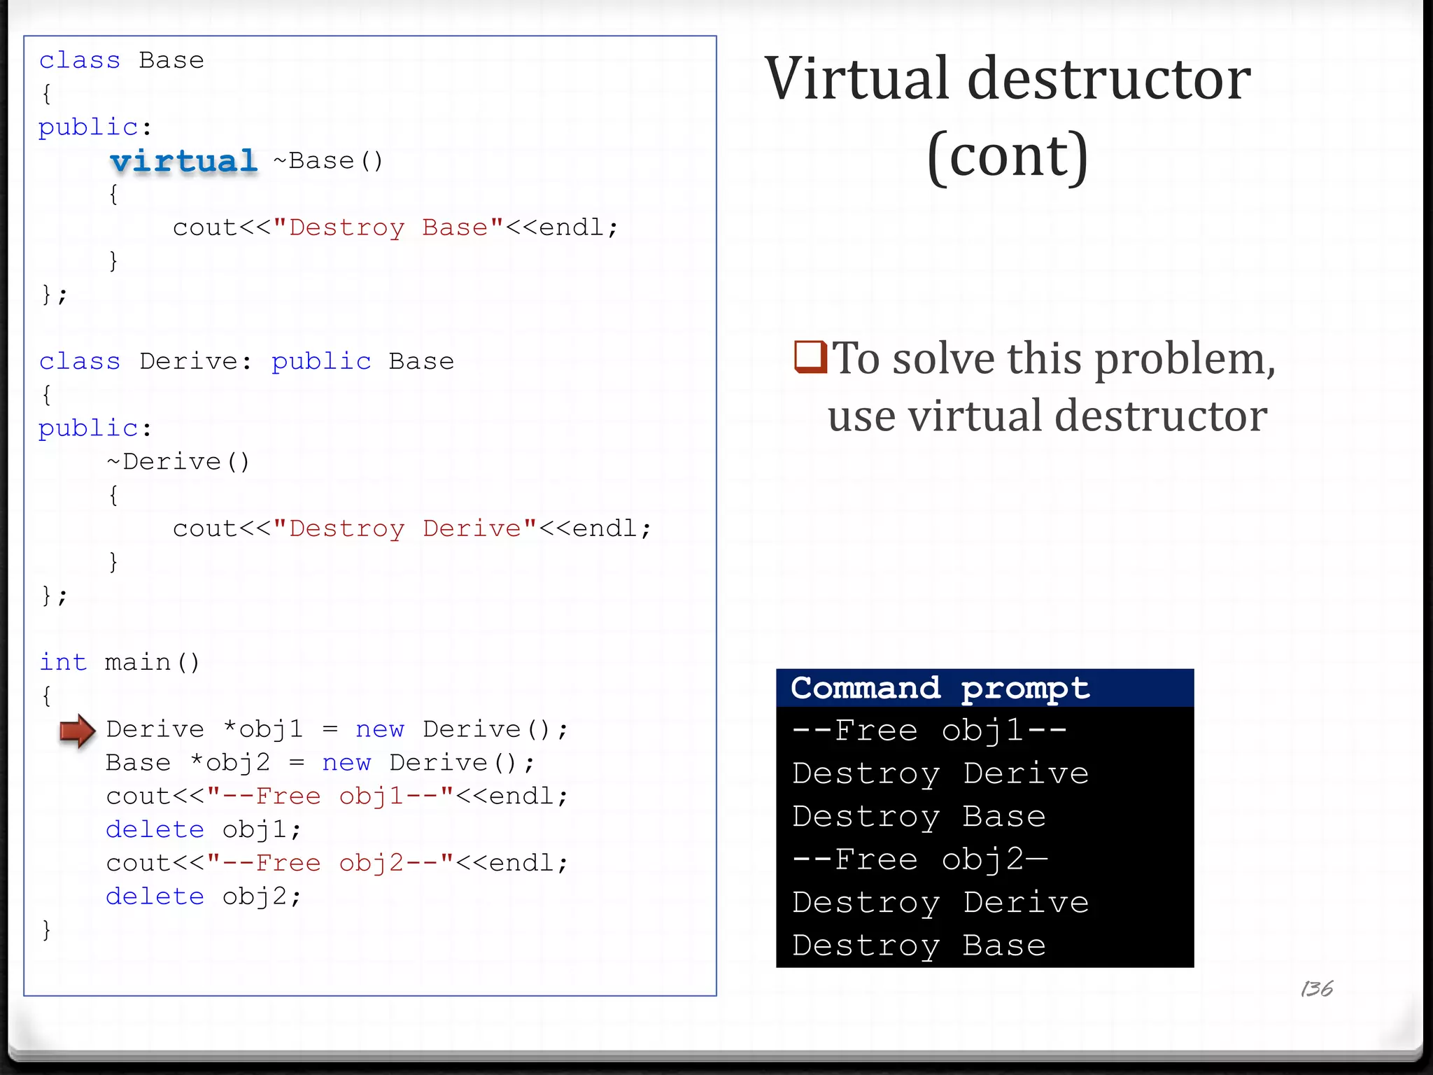Click the 'delete obj2;' statement
Viewport: 1433px width, 1075px height.
click(x=204, y=897)
